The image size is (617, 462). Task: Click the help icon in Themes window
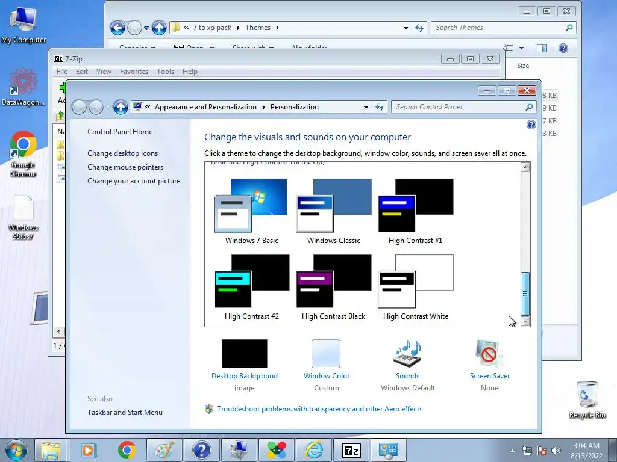click(563, 48)
